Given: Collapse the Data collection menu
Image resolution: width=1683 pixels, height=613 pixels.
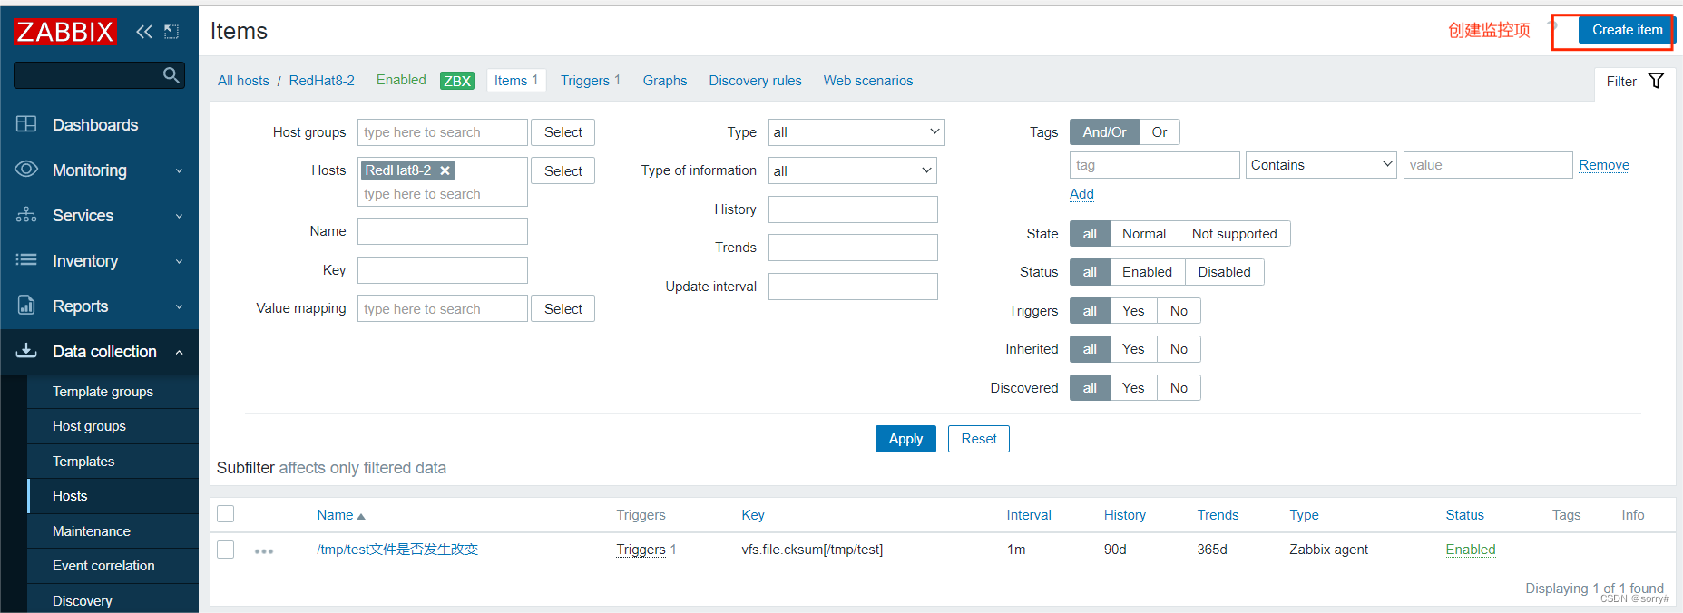Looking at the screenshot, I should [179, 352].
